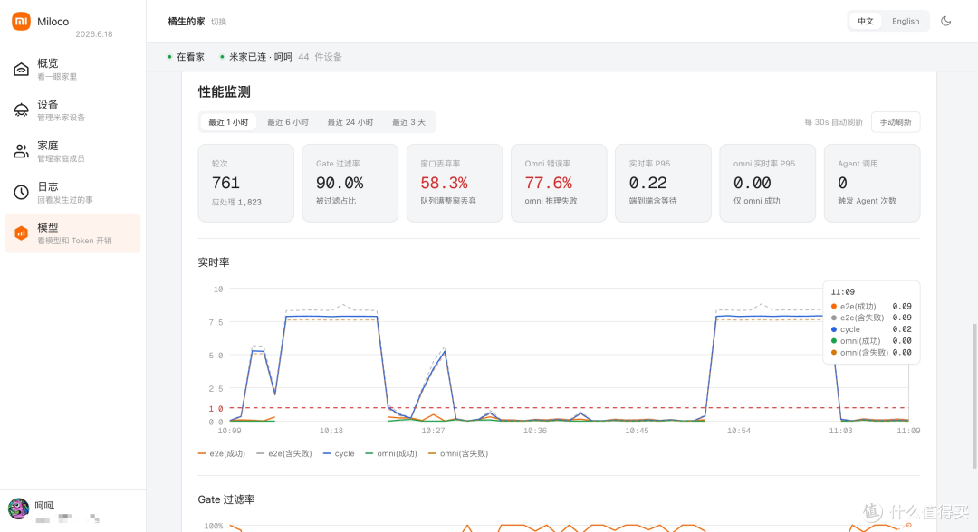Image resolution: width=978 pixels, height=532 pixels.
Task: Click the 呵呵 user avatar
Action: (x=18, y=508)
